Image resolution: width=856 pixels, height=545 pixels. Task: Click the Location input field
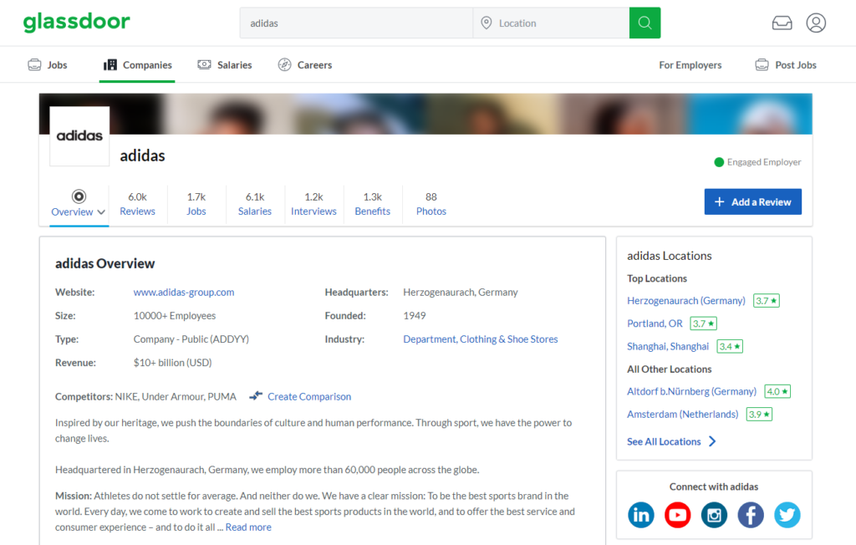(x=552, y=23)
